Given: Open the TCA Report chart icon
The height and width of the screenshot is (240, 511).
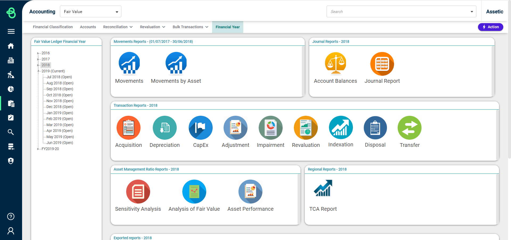Looking at the screenshot, I should pos(323,188).
